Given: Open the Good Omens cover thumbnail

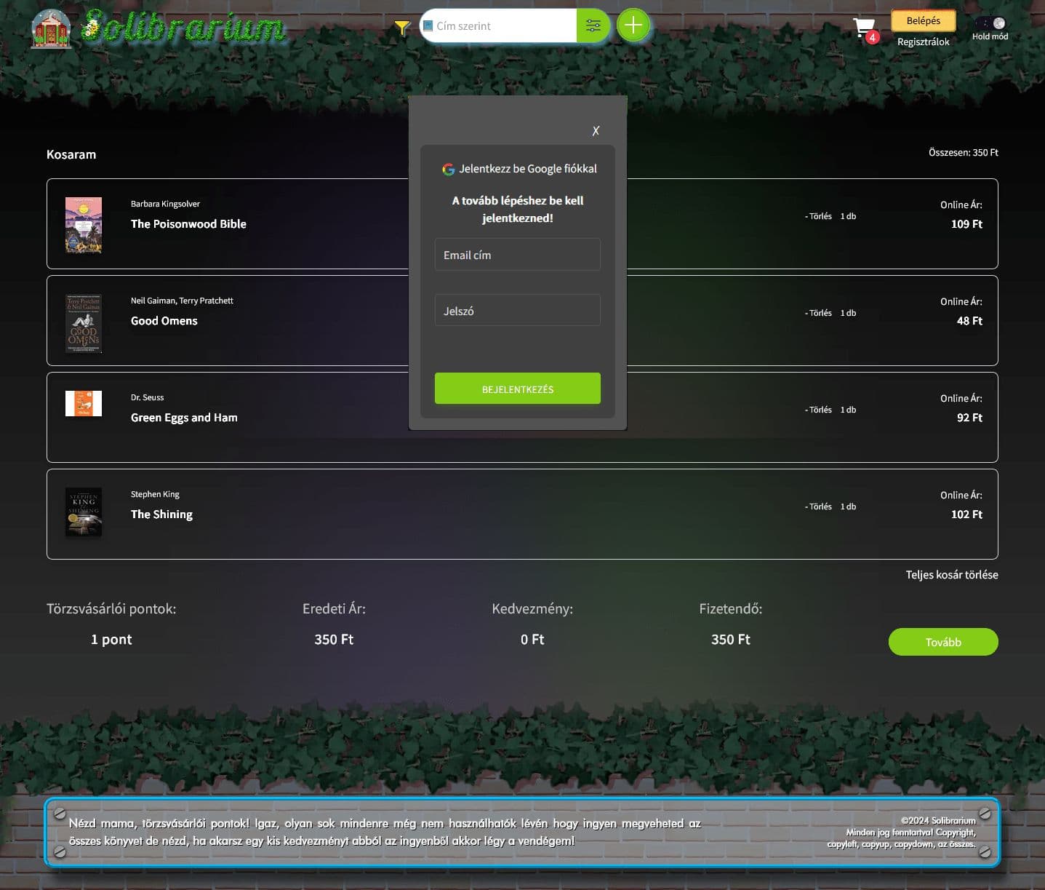Looking at the screenshot, I should point(84,323).
